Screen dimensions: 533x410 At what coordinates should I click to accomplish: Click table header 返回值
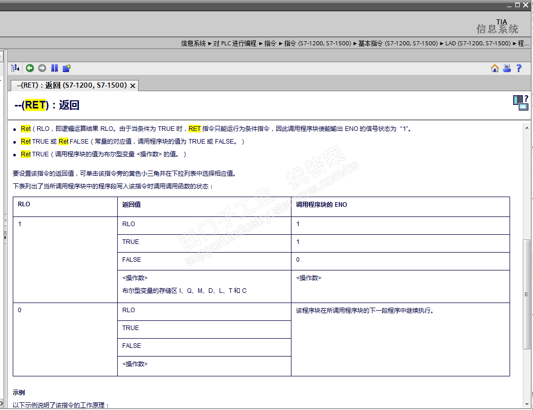pyautogui.click(x=131, y=204)
